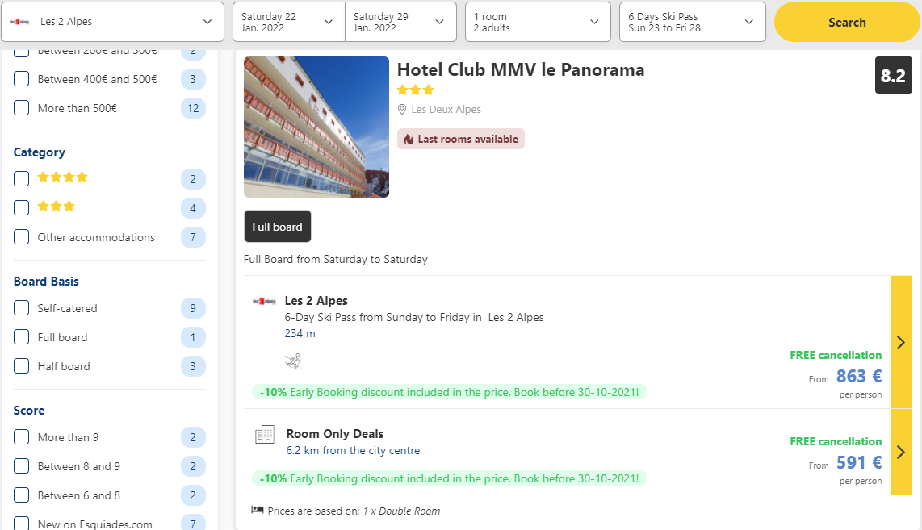Click the Les 2 Alpes resort logo in the search field
Viewport: 922px width, 530px height.
tap(20, 22)
